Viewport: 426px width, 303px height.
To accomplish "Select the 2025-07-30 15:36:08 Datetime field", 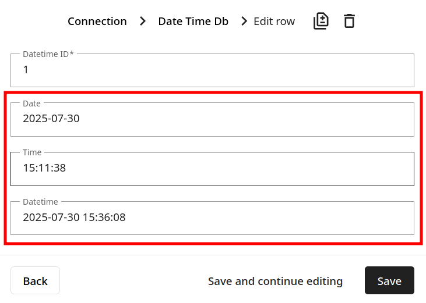I will [213, 218].
